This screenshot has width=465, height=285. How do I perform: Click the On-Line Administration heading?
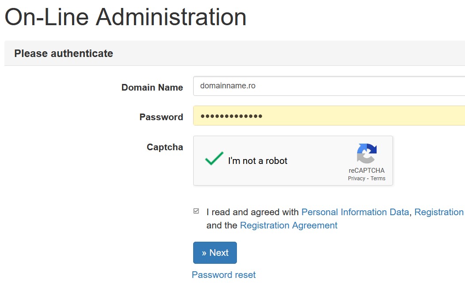(126, 17)
